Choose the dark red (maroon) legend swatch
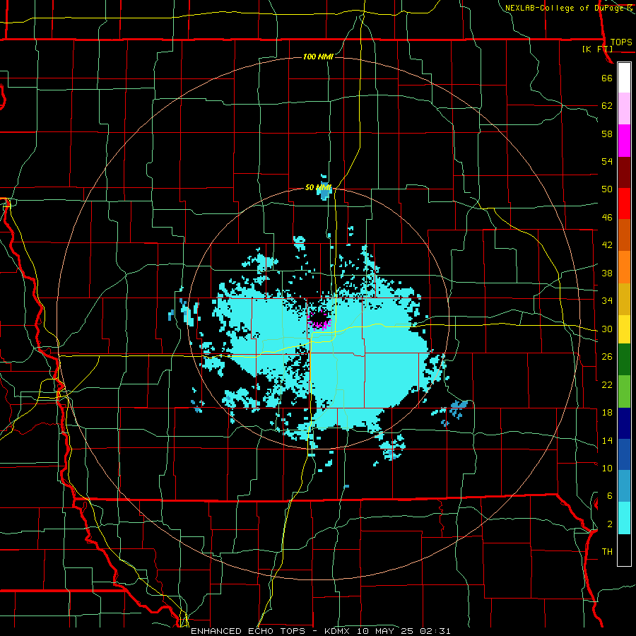636x636 pixels. 624,172
